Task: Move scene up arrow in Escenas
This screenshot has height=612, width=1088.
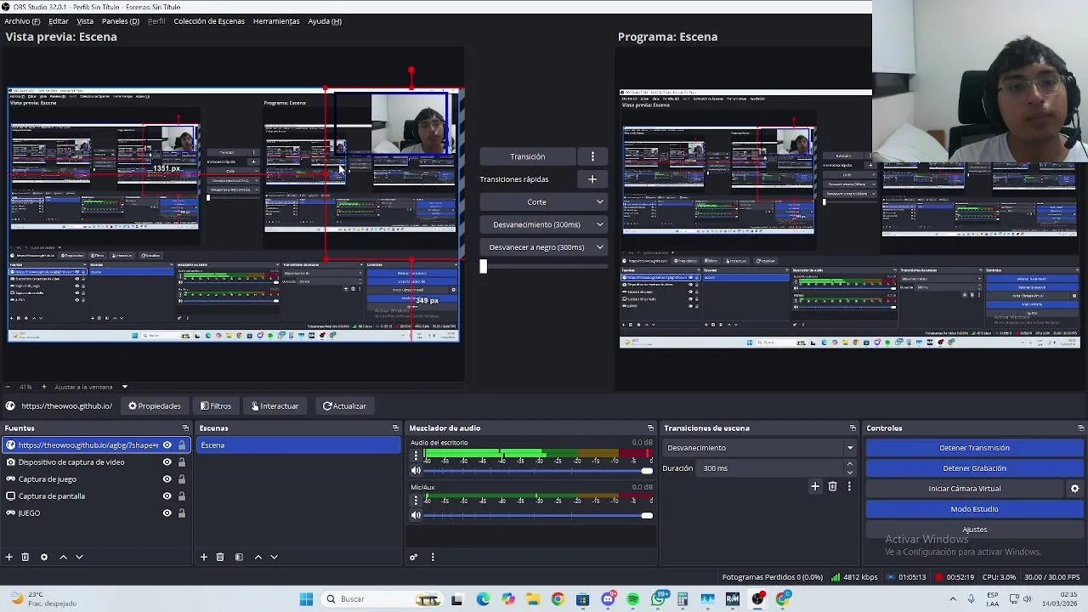Action: click(258, 557)
